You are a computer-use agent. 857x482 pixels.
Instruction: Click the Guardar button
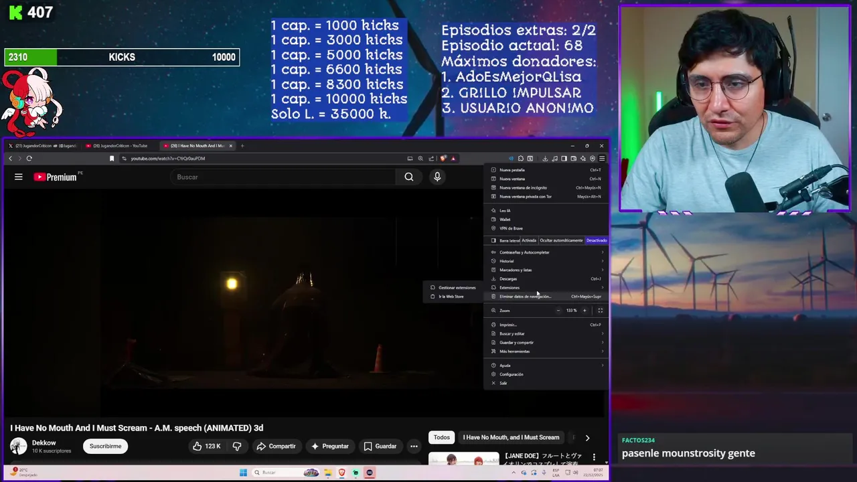[x=380, y=446]
